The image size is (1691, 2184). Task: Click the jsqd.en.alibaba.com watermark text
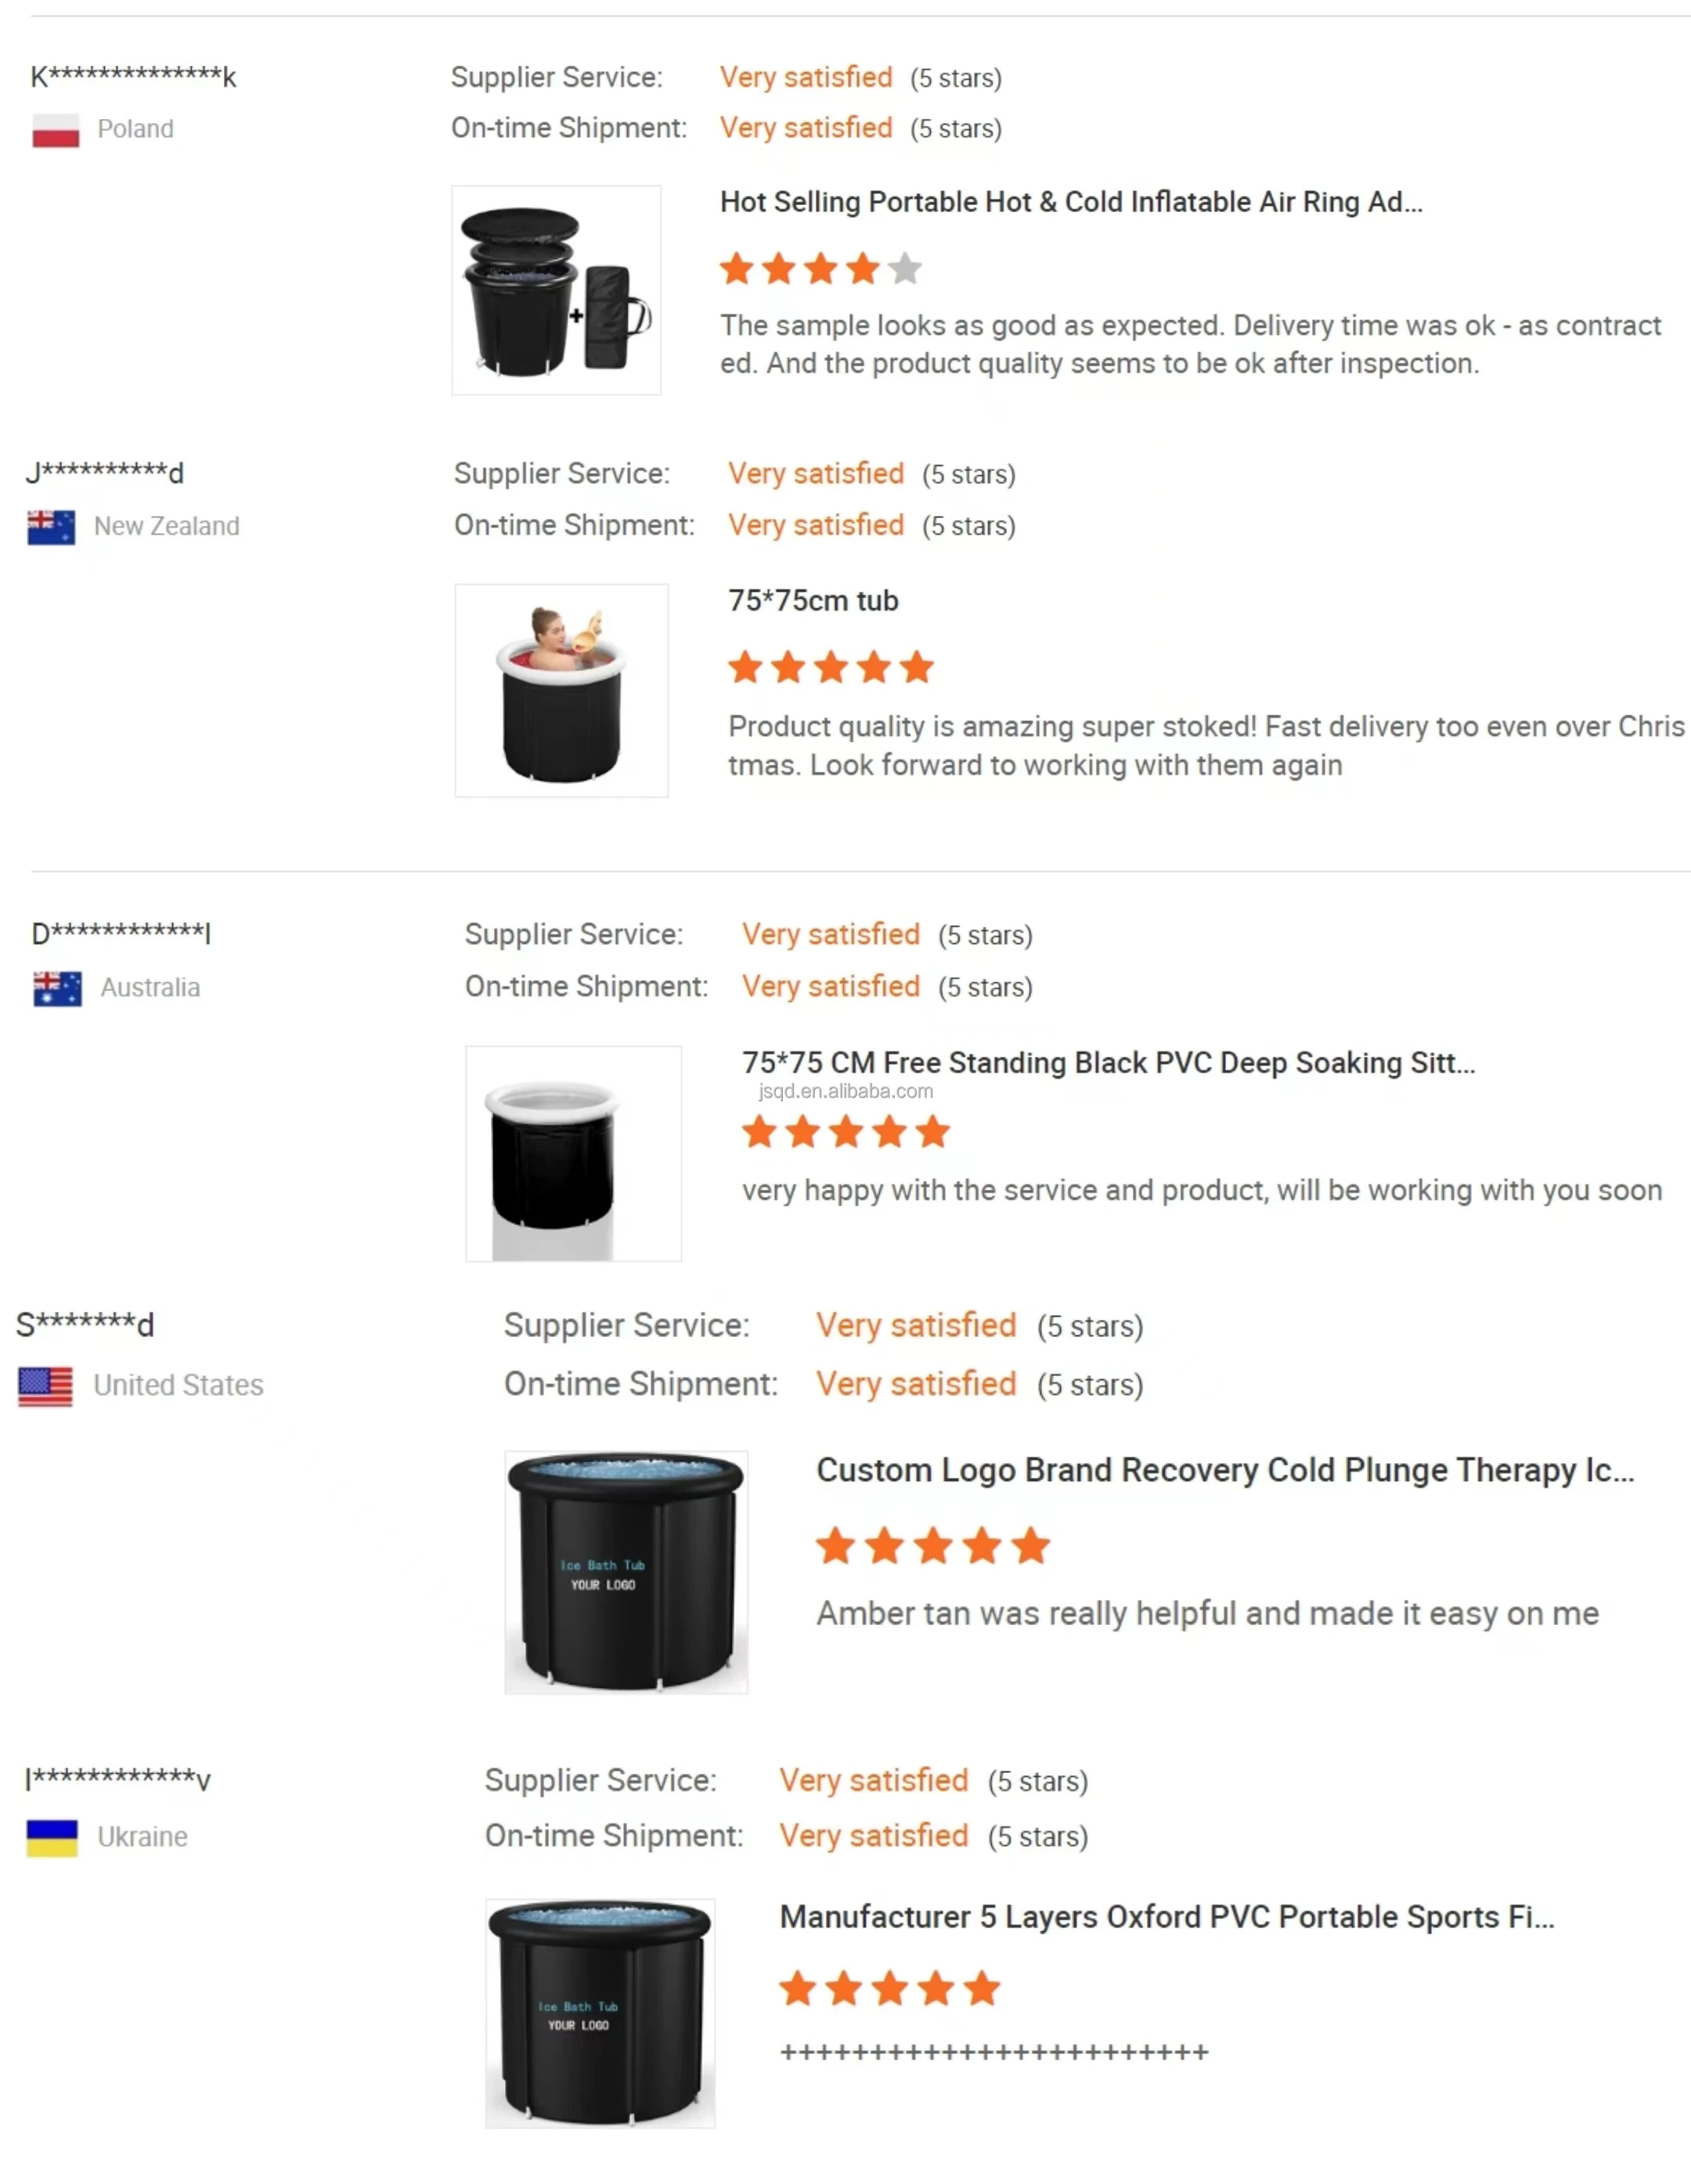pos(846,1091)
